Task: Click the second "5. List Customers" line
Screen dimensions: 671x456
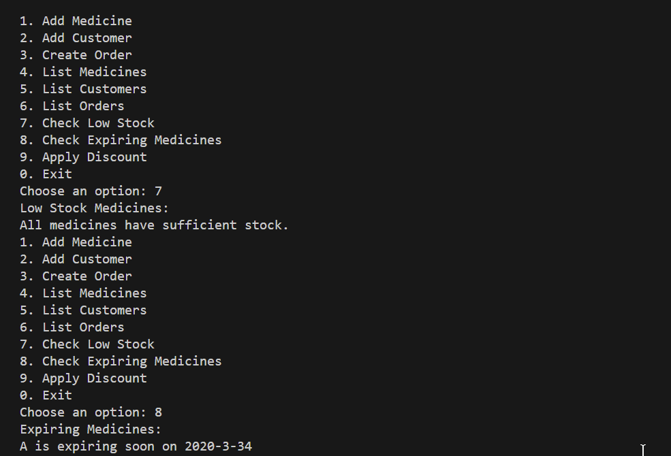Action: [83, 310]
